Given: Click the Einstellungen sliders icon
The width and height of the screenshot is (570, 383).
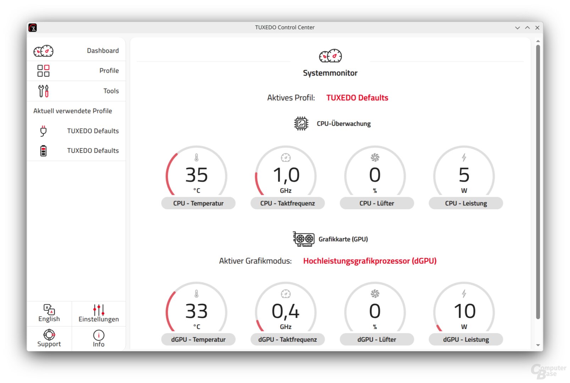Looking at the screenshot, I should click(x=99, y=310).
